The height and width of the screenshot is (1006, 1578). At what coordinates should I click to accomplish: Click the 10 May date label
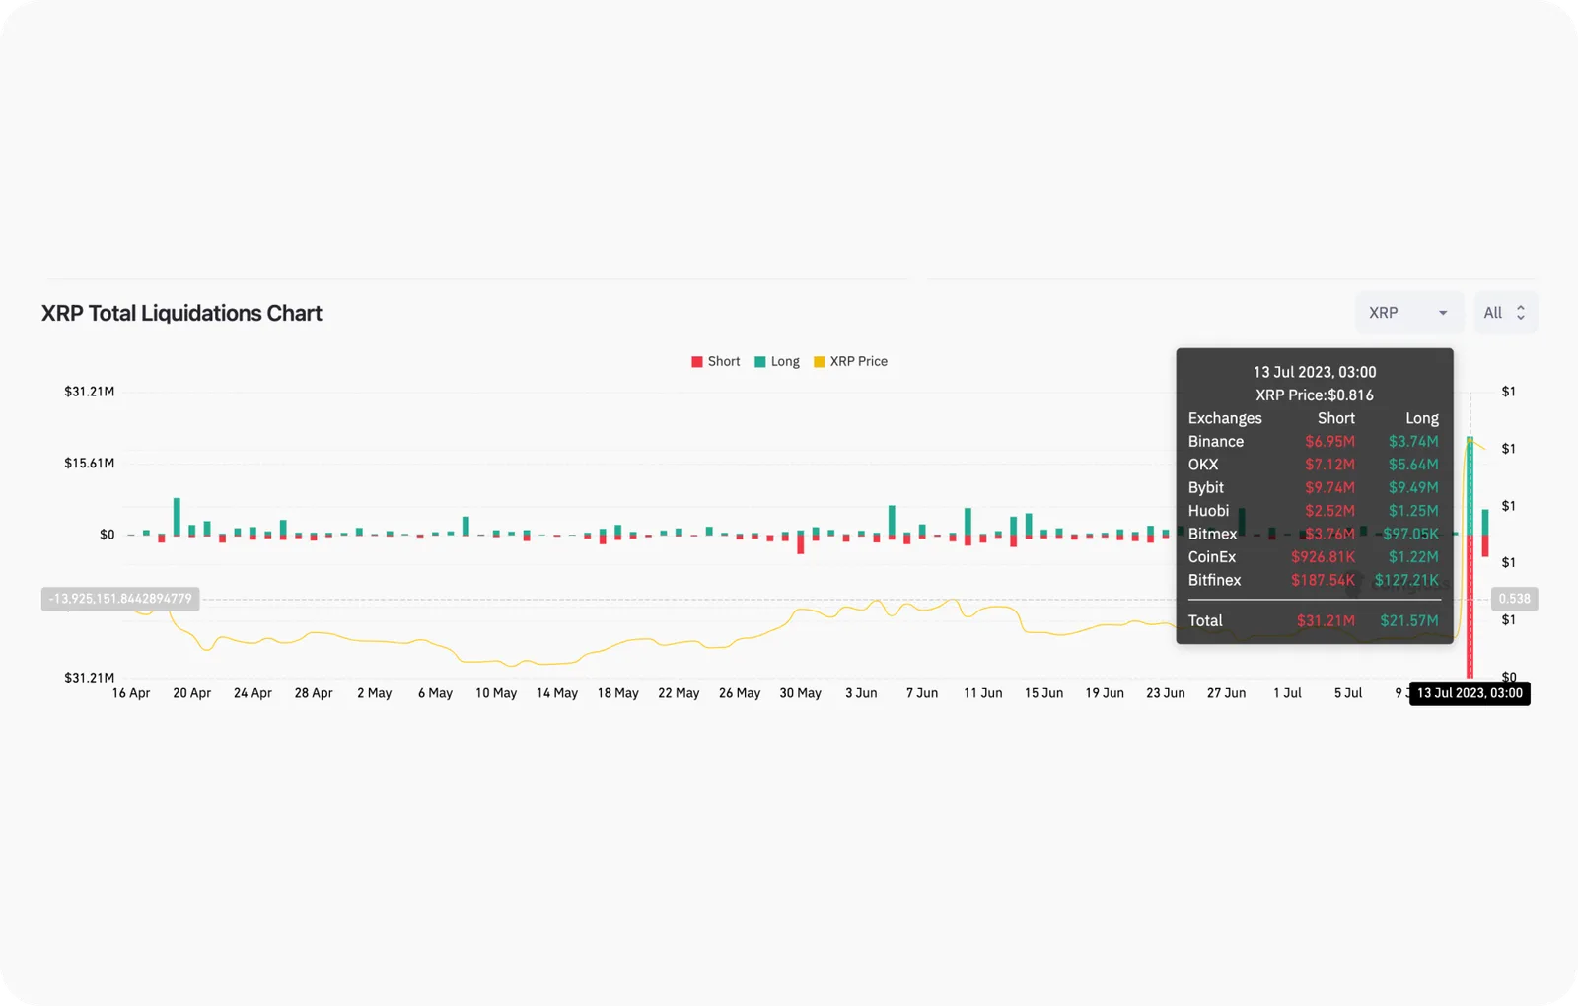pyautogui.click(x=496, y=693)
